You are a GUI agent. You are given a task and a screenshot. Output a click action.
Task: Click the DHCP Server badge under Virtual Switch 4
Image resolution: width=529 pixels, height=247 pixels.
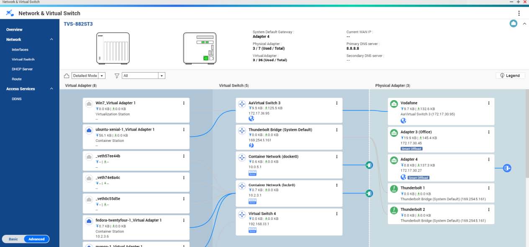coord(252,230)
